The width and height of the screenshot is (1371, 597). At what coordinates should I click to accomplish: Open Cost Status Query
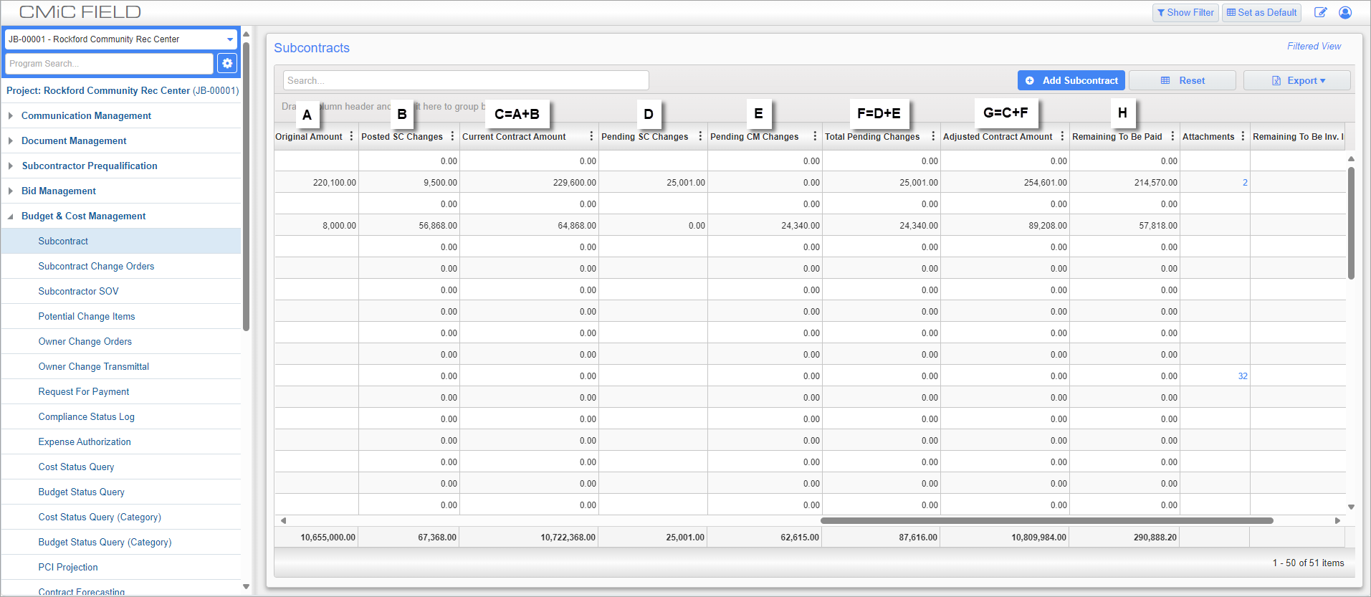click(x=76, y=467)
